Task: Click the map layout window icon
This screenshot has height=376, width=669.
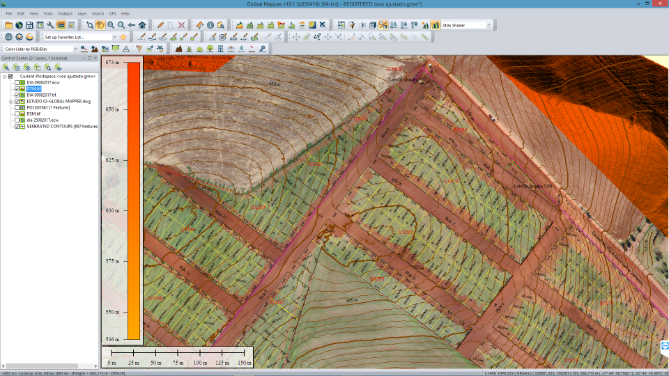Action: coord(40,25)
